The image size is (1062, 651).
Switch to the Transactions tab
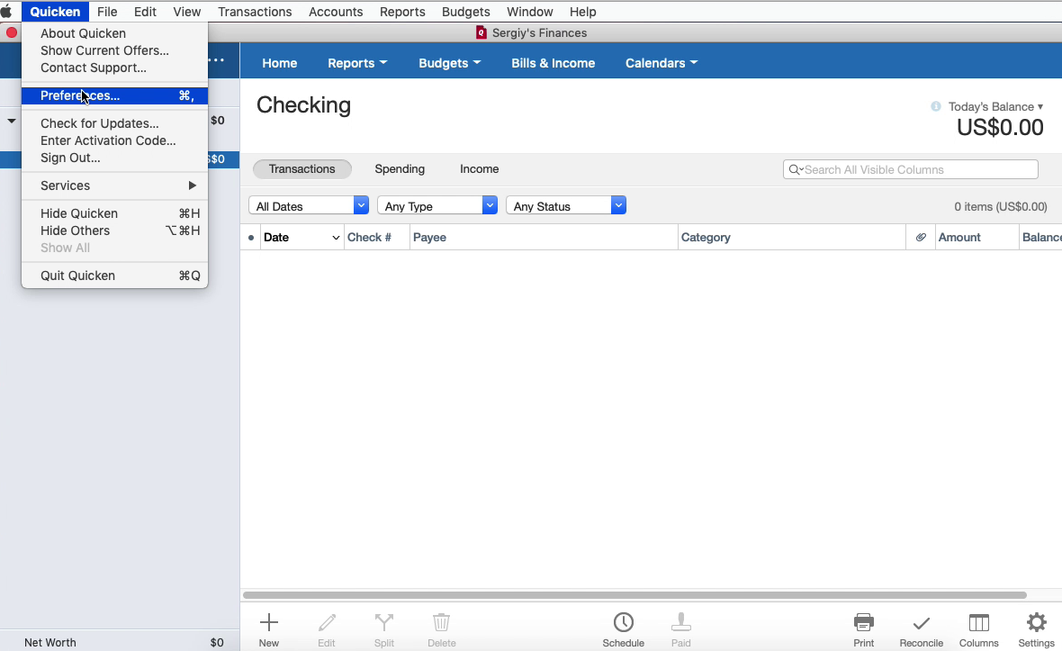coord(302,169)
